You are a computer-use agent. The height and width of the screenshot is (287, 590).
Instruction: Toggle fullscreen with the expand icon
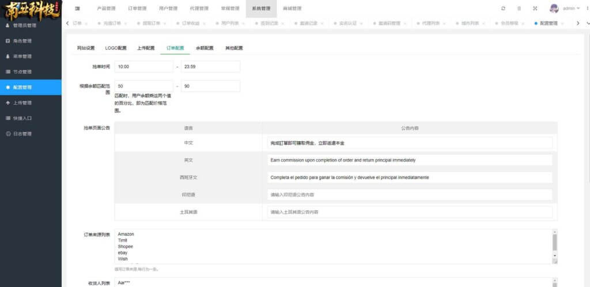[x=535, y=8]
